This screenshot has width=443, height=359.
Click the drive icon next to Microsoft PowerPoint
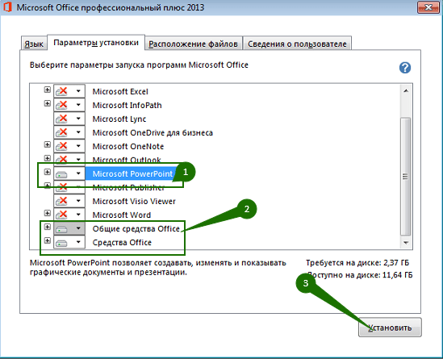pyautogui.click(x=61, y=173)
